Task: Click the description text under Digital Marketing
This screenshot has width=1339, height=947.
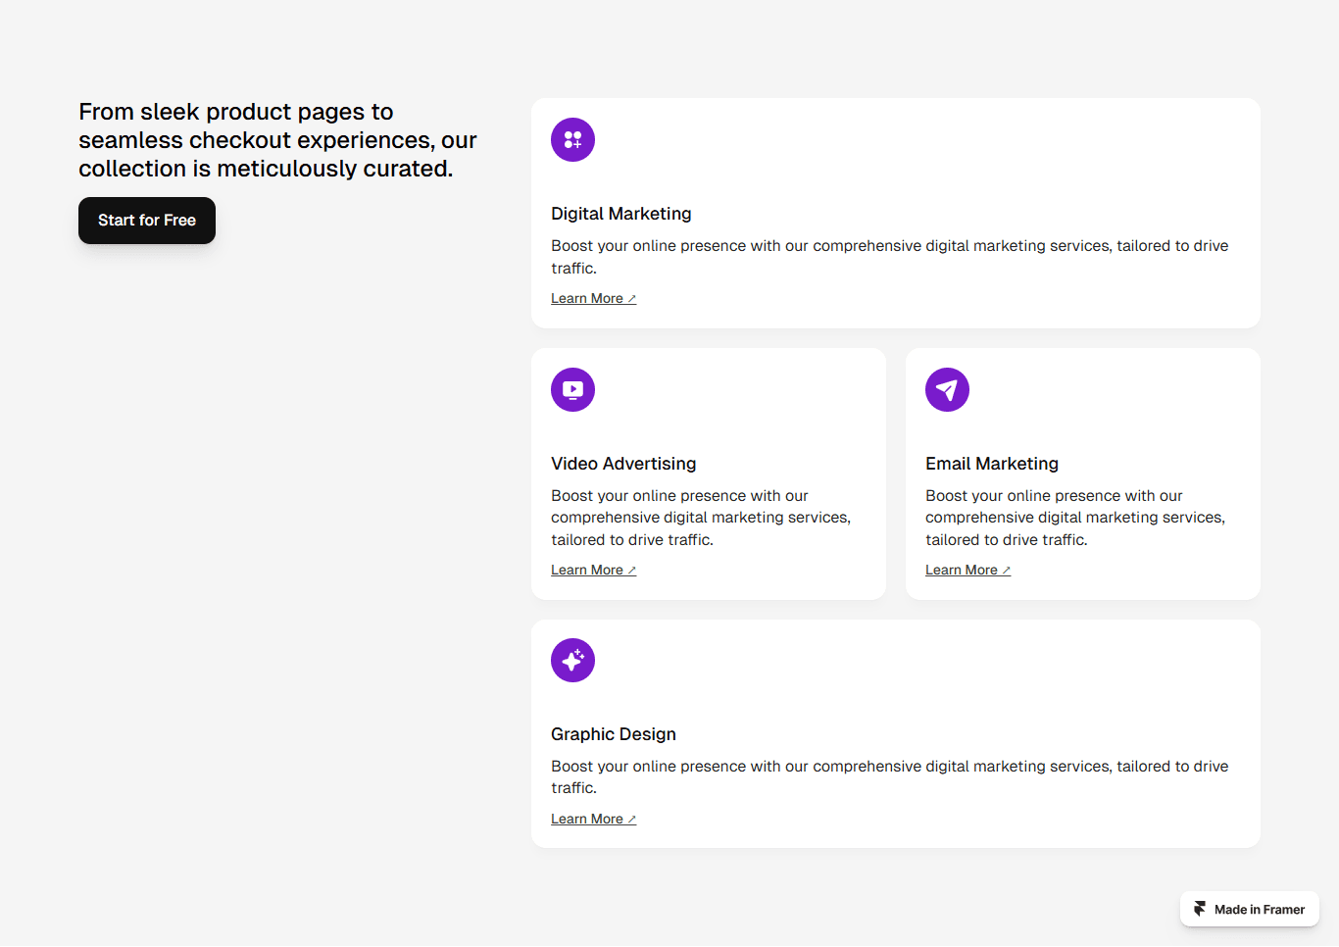Action: point(890,257)
